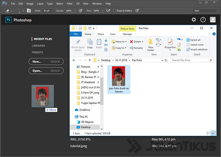Click the Properties icon in Open group
The image size is (221, 157).
170,42
